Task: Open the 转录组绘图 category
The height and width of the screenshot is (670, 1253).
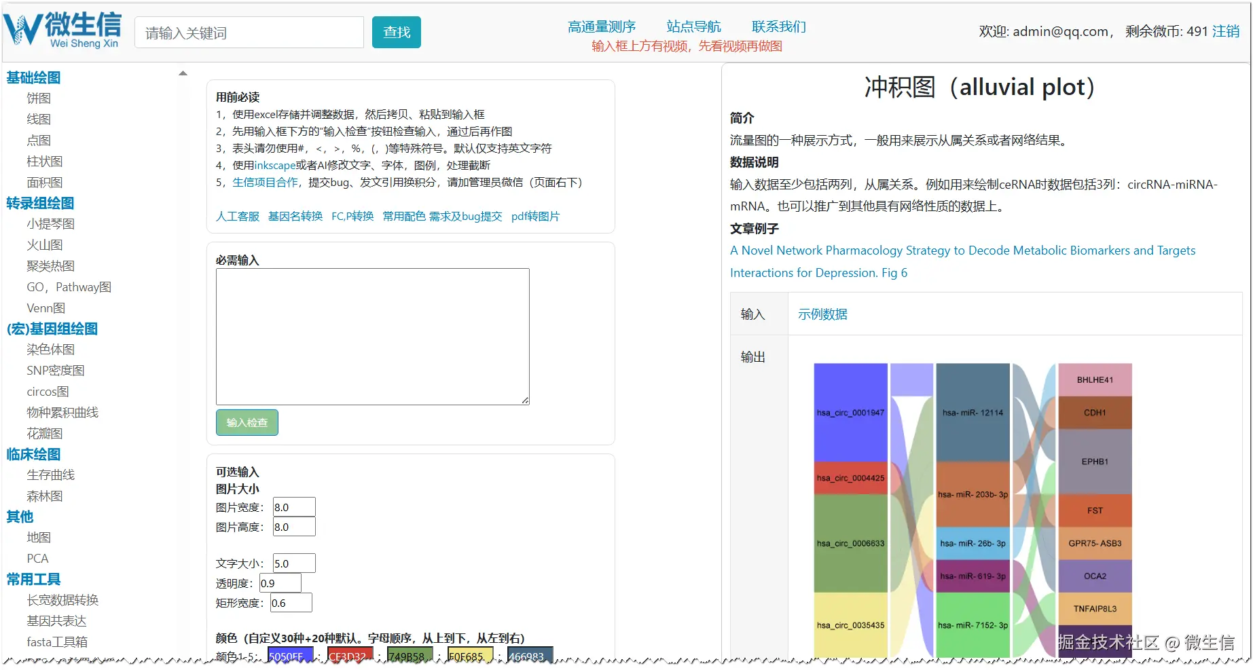Action: click(x=40, y=203)
